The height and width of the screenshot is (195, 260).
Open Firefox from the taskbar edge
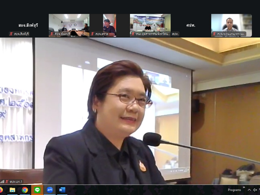point(1,190)
